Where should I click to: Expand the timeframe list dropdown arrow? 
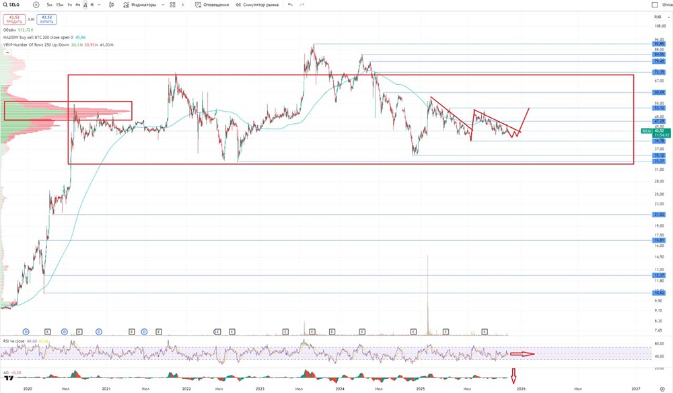click(99, 5)
